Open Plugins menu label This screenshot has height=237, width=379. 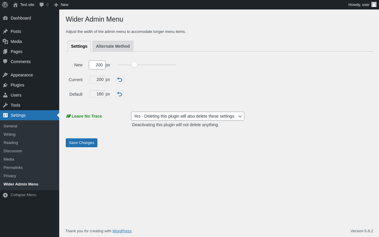coord(17,85)
